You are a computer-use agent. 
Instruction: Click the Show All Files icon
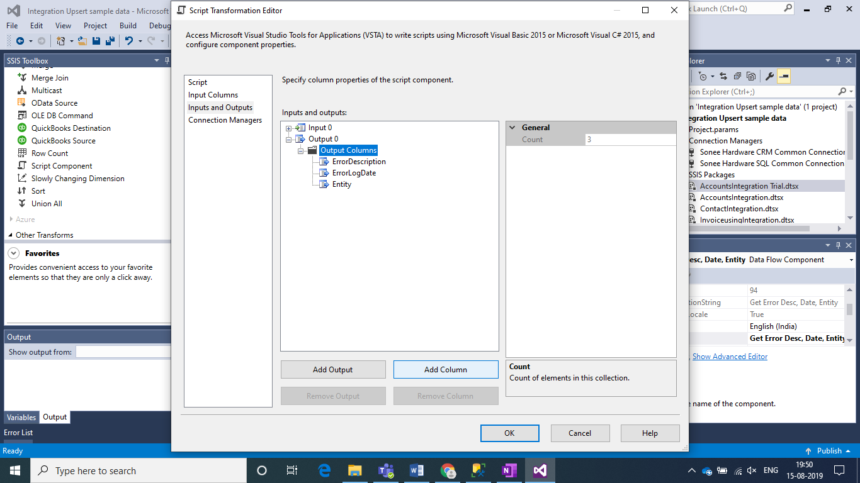click(751, 77)
